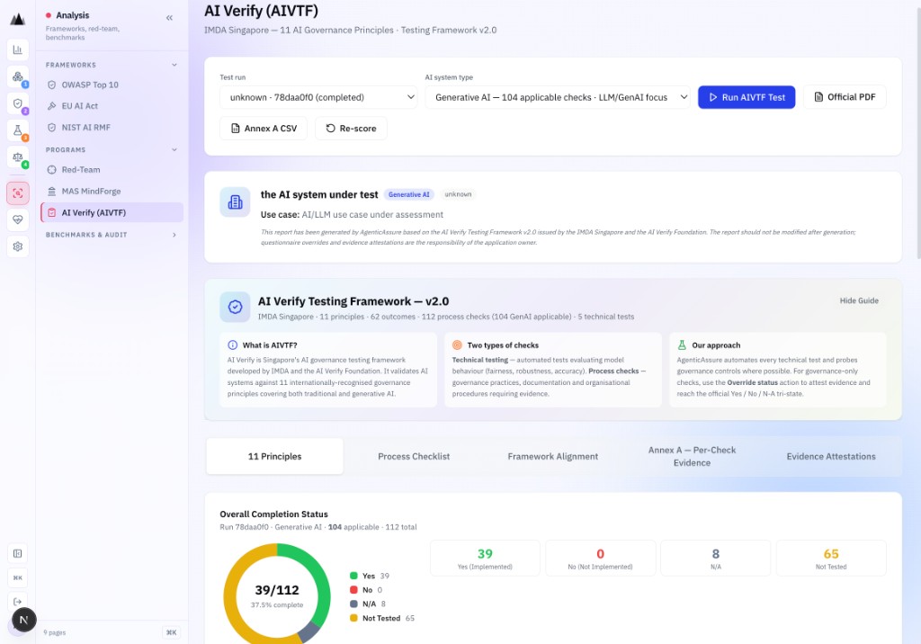
Task: Open OWASP Top 10 in the sidebar
Action: coord(112,85)
